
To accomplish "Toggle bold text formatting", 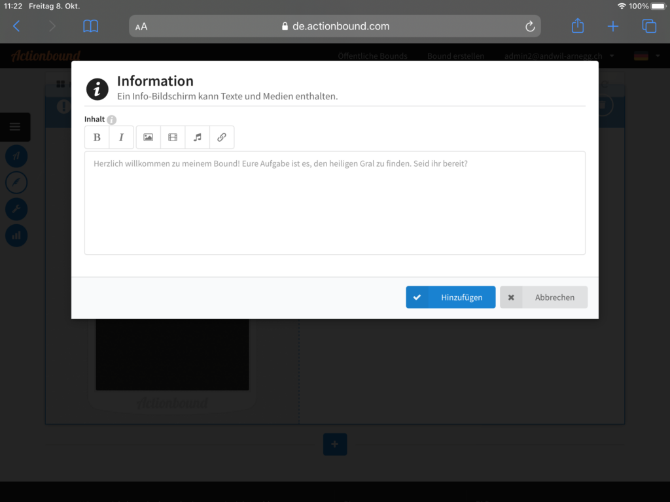I will coord(97,137).
